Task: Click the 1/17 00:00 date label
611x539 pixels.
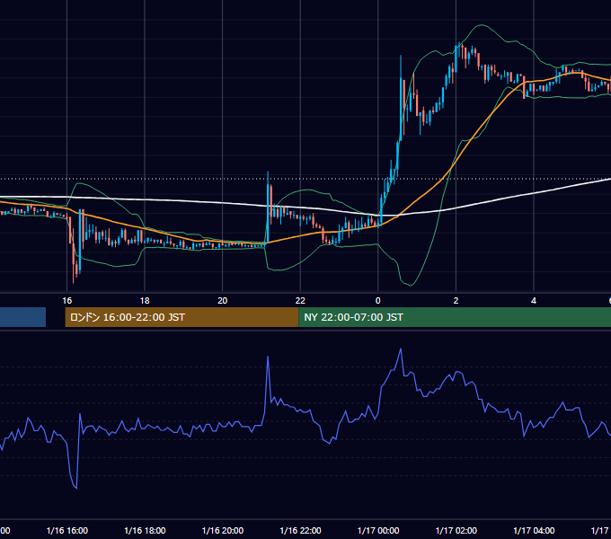Action: coord(378,530)
